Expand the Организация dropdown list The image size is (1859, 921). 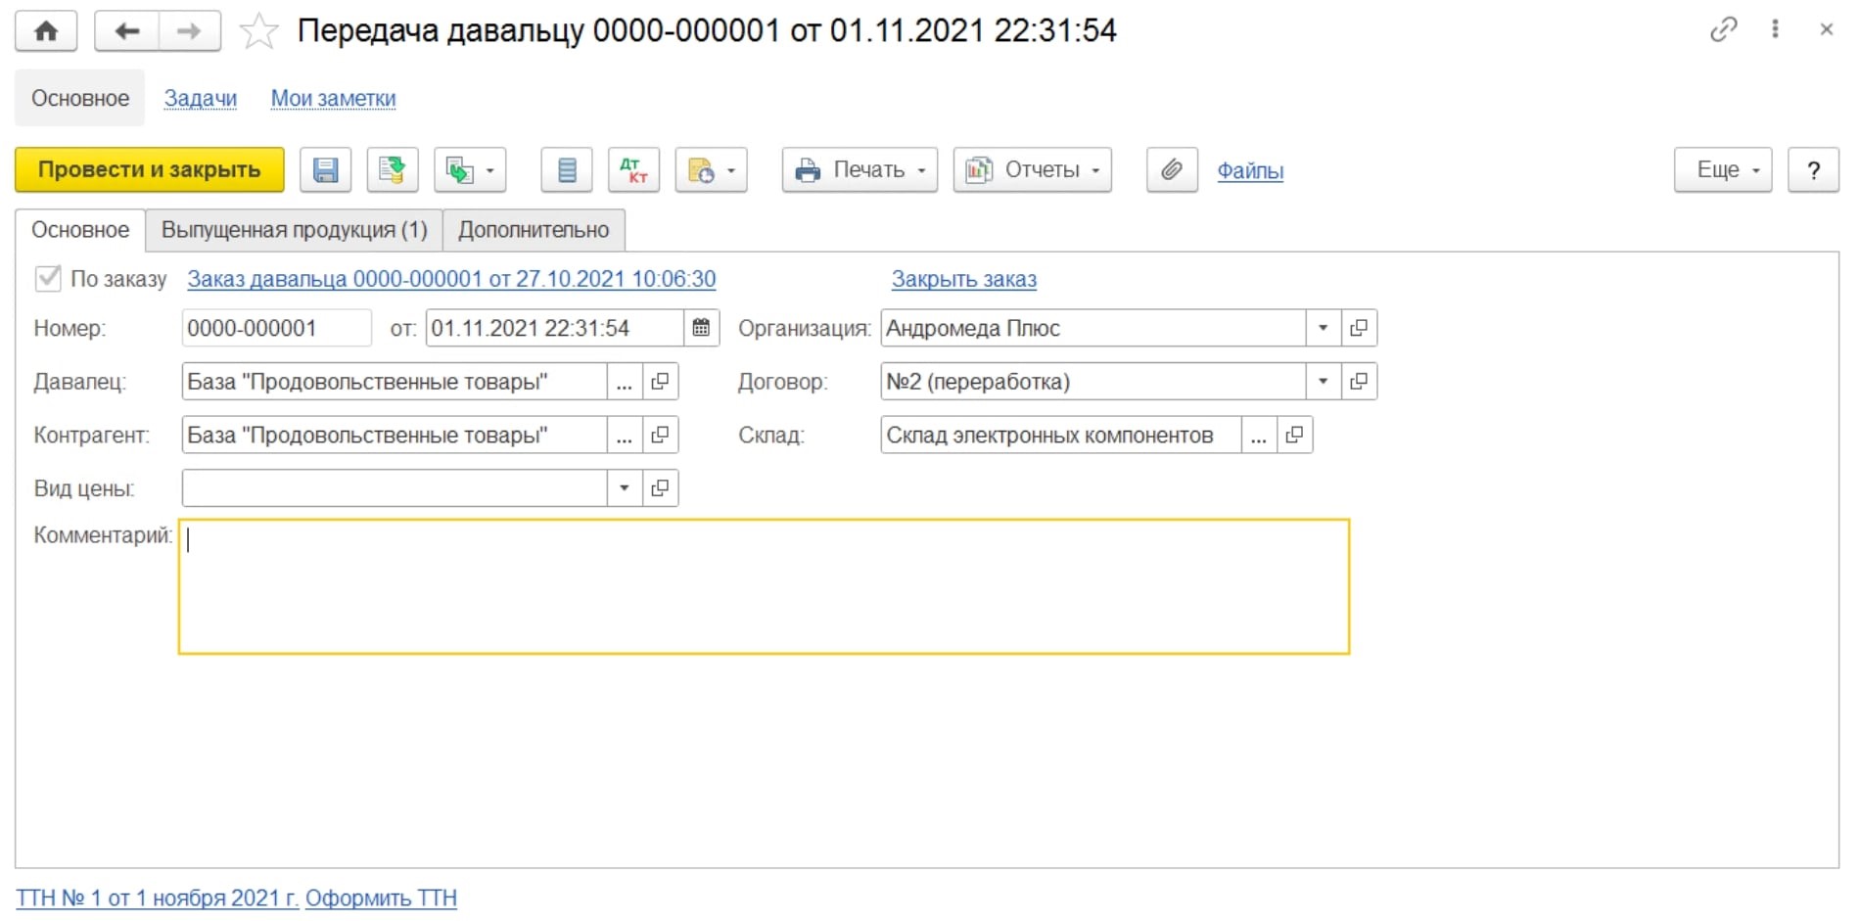pos(1324,328)
